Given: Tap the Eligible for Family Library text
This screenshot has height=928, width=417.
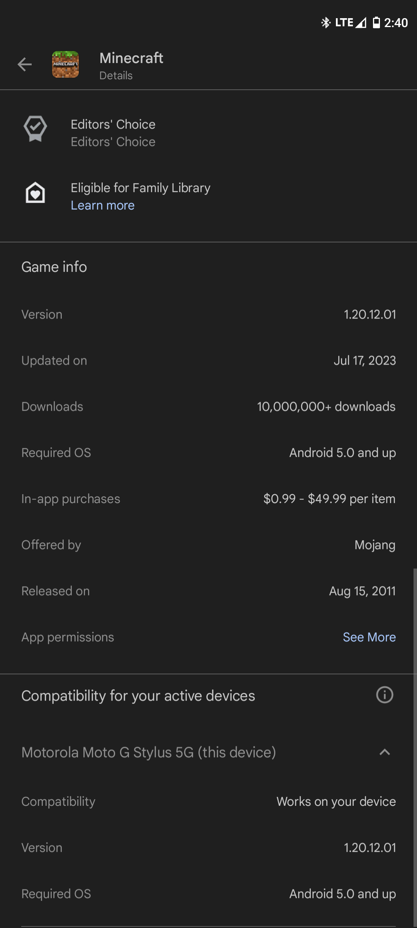Looking at the screenshot, I should pos(141,188).
